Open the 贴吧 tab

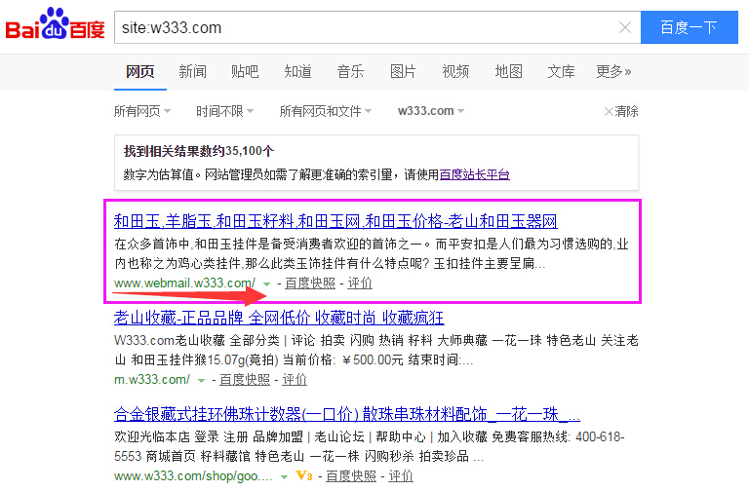[x=245, y=71]
